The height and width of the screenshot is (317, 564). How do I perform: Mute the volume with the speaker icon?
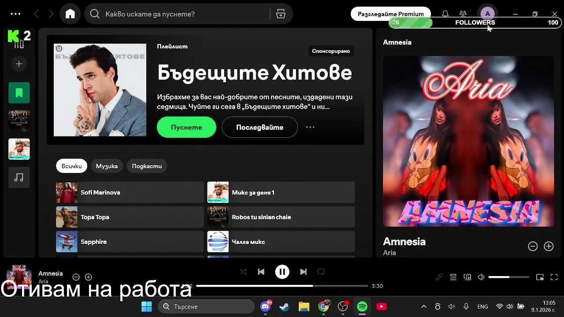coord(481,277)
